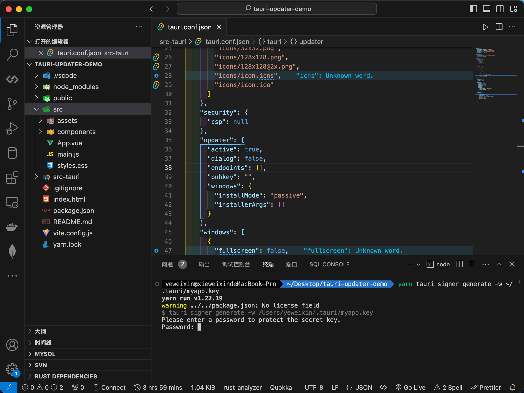
Task: Click the Connect status bar button
Action: [109, 387]
